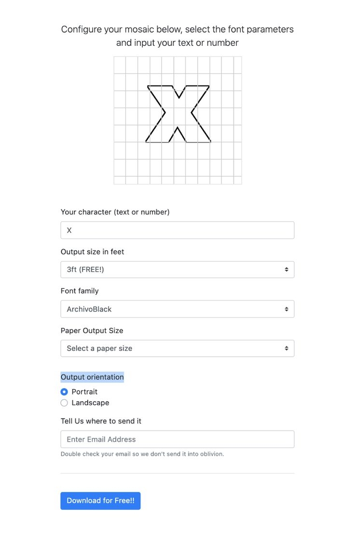355x533 pixels.
Task: Click the highlighted "Output orientation" label
Action: coord(92,377)
